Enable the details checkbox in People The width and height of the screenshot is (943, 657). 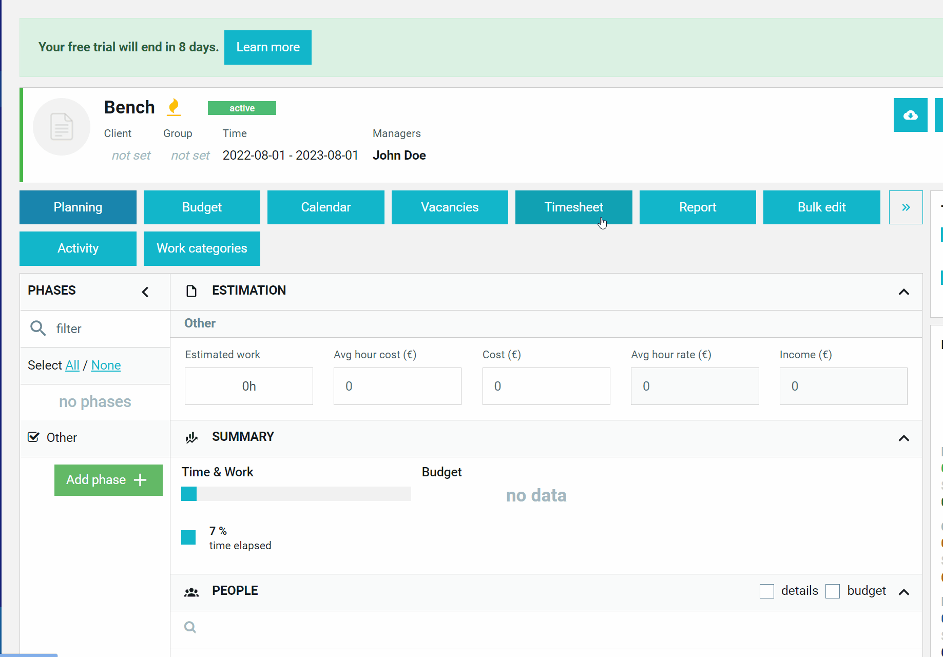pos(767,591)
